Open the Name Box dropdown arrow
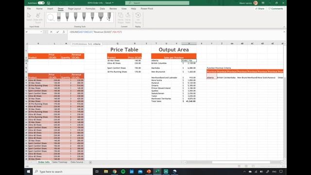This screenshot has height=175, width=311. point(41,32)
